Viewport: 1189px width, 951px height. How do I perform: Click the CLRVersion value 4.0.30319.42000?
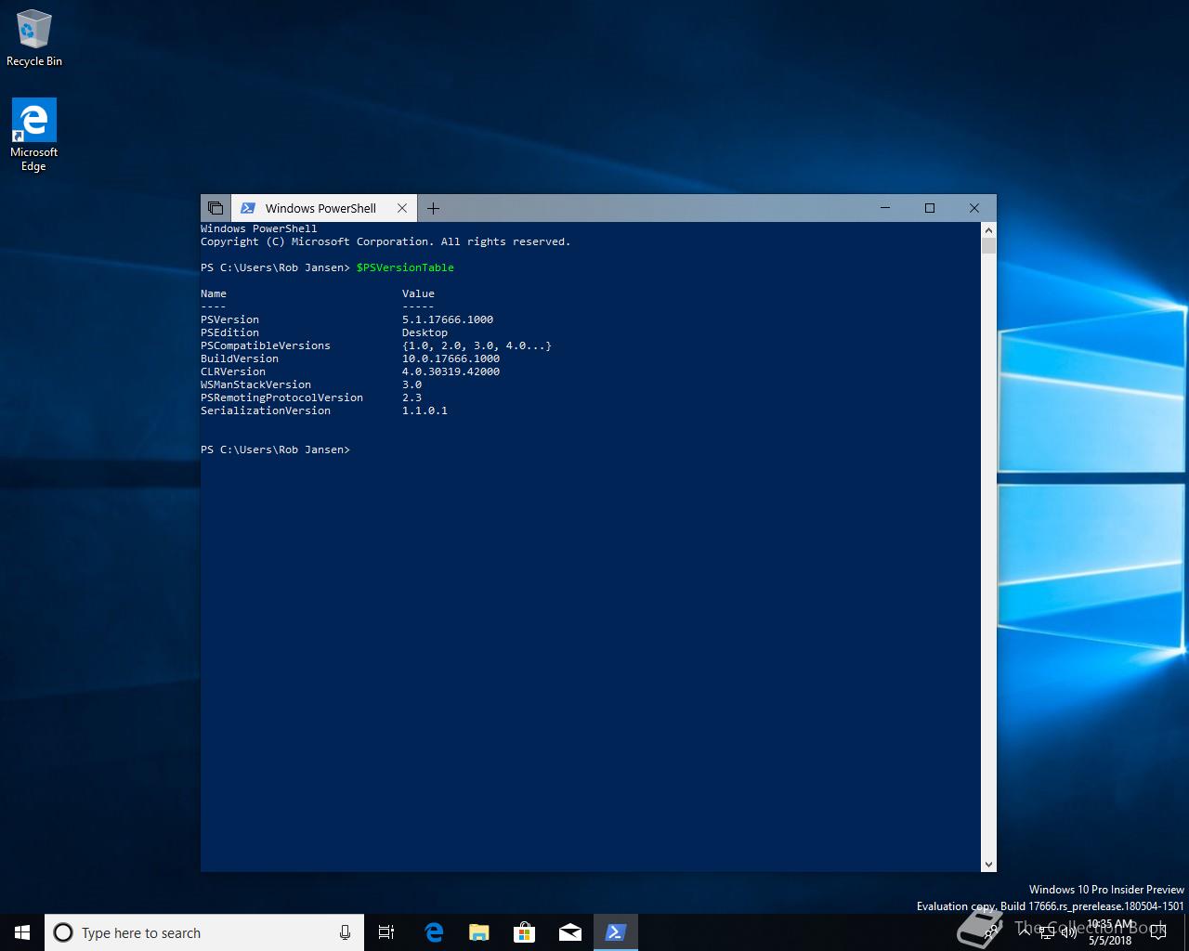point(451,371)
